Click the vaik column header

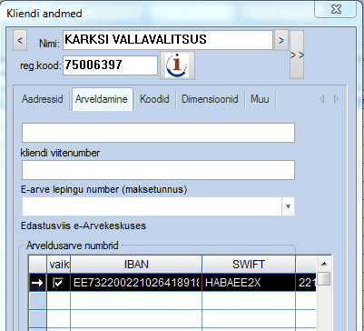tap(59, 265)
